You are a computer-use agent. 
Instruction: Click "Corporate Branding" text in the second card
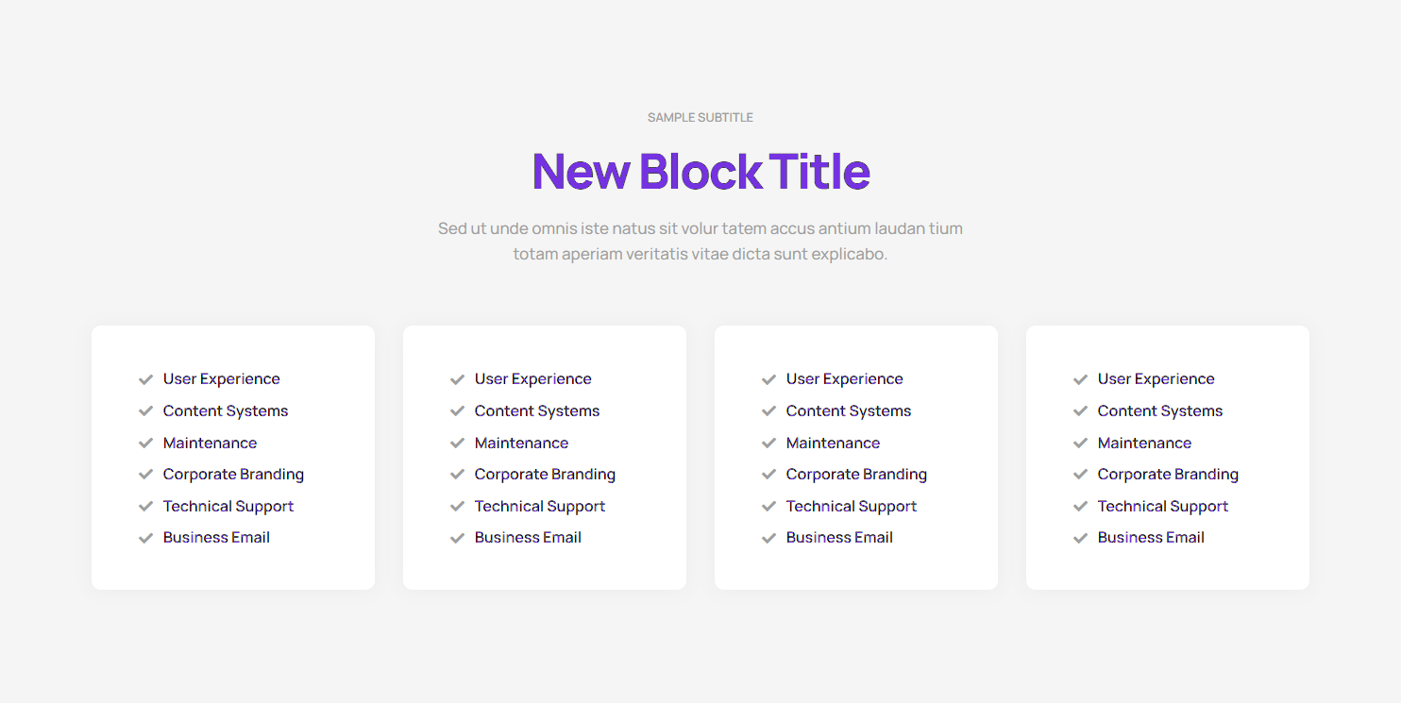[545, 475]
